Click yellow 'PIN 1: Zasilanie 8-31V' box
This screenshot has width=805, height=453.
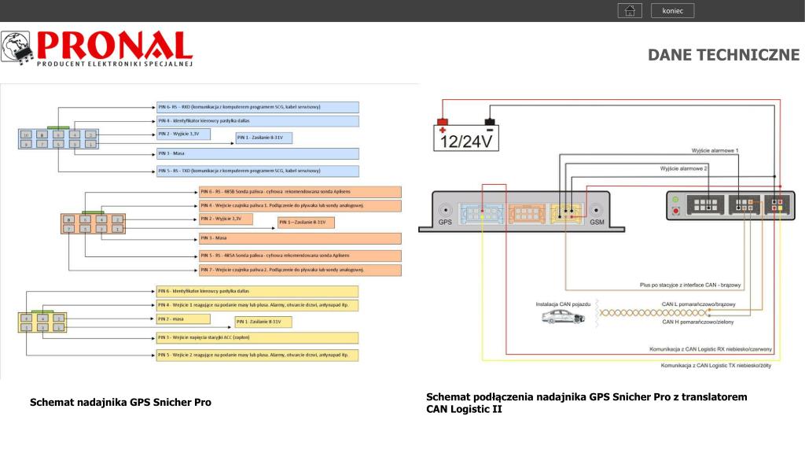[x=263, y=322]
